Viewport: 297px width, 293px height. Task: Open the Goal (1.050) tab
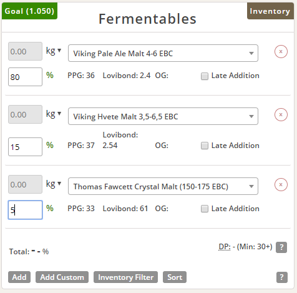pyautogui.click(x=29, y=11)
